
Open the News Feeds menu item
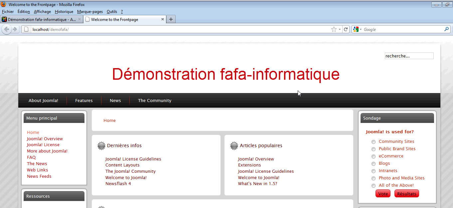tap(39, 176)
